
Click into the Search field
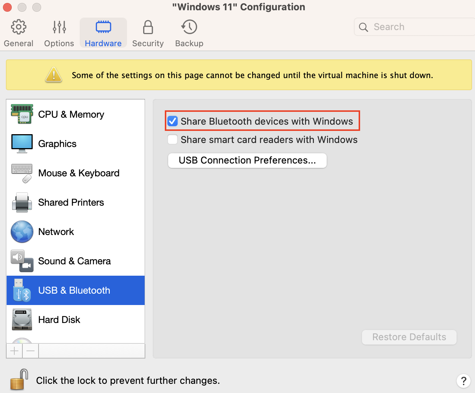[x=415, y=27]
